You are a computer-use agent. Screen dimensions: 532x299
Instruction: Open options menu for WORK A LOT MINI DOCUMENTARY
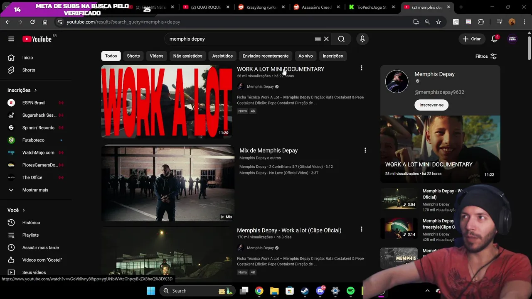[x=361, y=68]
